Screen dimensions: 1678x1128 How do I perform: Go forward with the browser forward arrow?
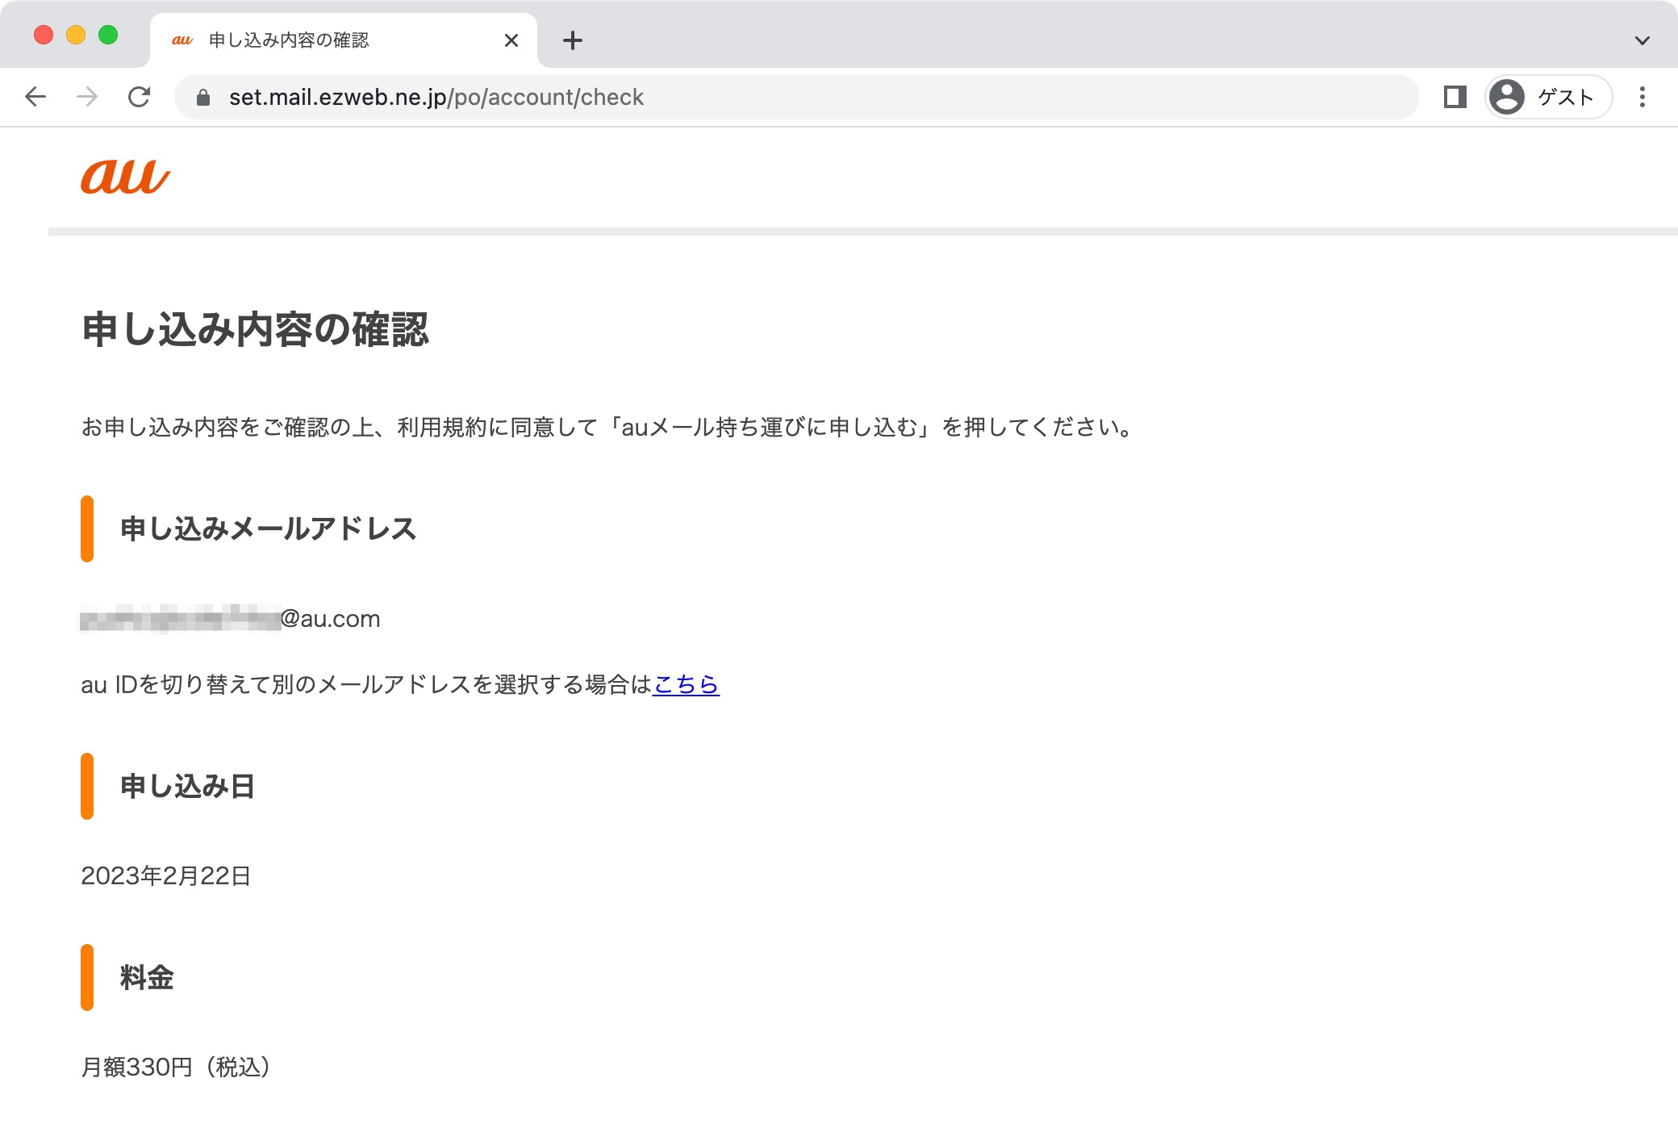pyautogui.click(x=87, y=97)
